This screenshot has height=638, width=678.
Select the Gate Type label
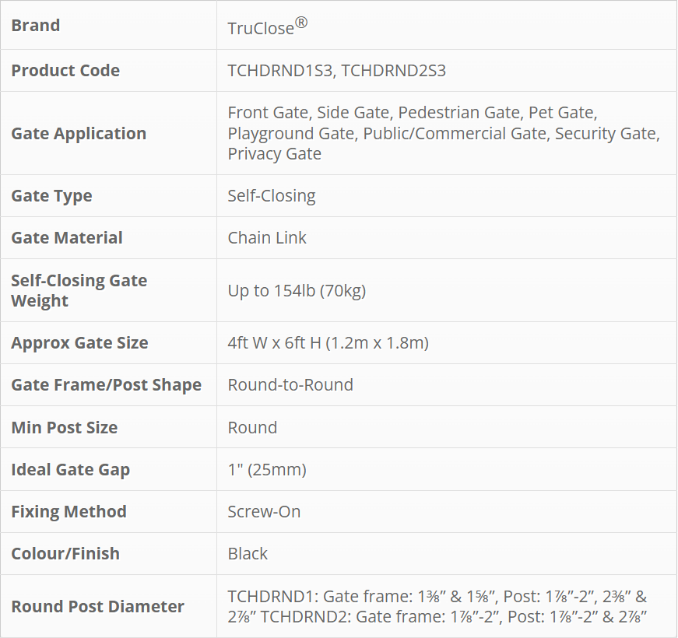(x=51, y=196)
